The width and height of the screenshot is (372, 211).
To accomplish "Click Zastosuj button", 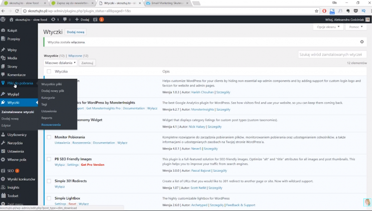I will (x=87, y=63).
